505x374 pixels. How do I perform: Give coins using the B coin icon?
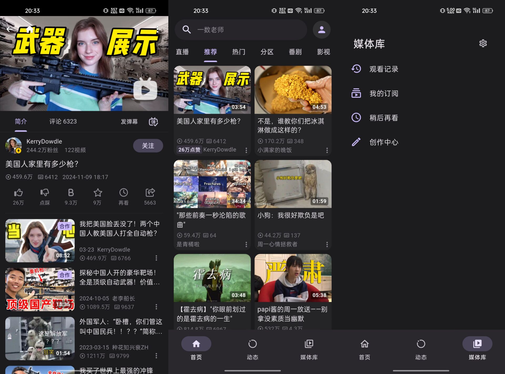71,193
